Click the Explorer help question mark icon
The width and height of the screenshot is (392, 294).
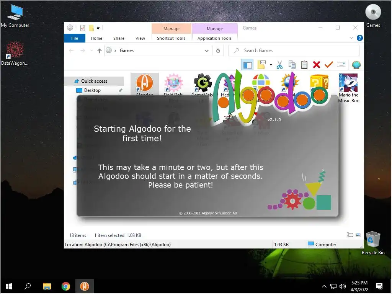tap(359, 38)
